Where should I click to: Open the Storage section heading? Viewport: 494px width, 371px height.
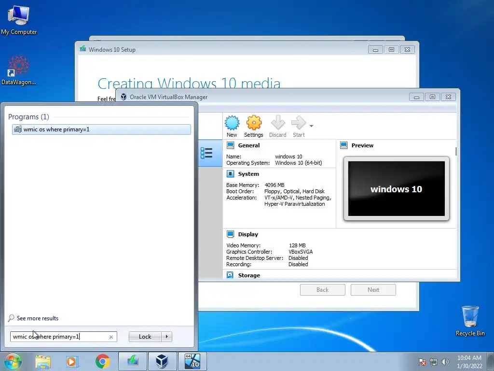coord(249,275)
